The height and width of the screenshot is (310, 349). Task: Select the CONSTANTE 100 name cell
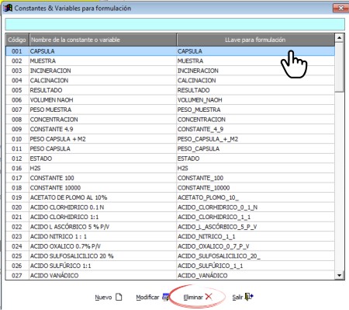point(102,178)
